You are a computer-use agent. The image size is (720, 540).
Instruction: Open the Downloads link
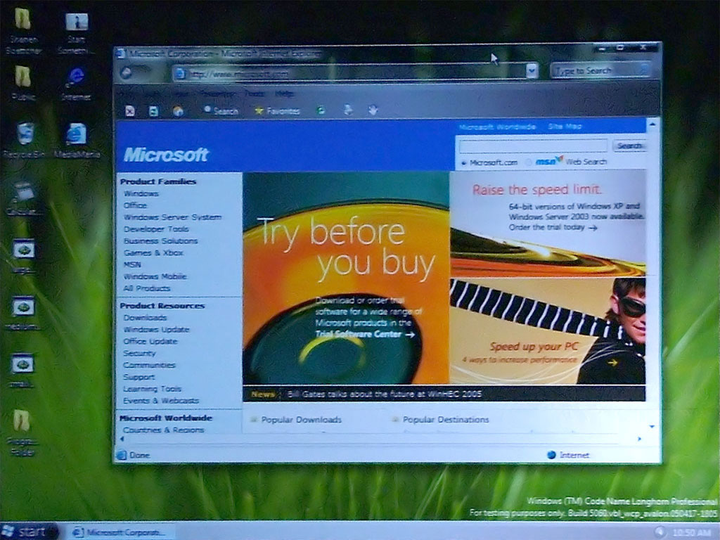click(145, 318)
